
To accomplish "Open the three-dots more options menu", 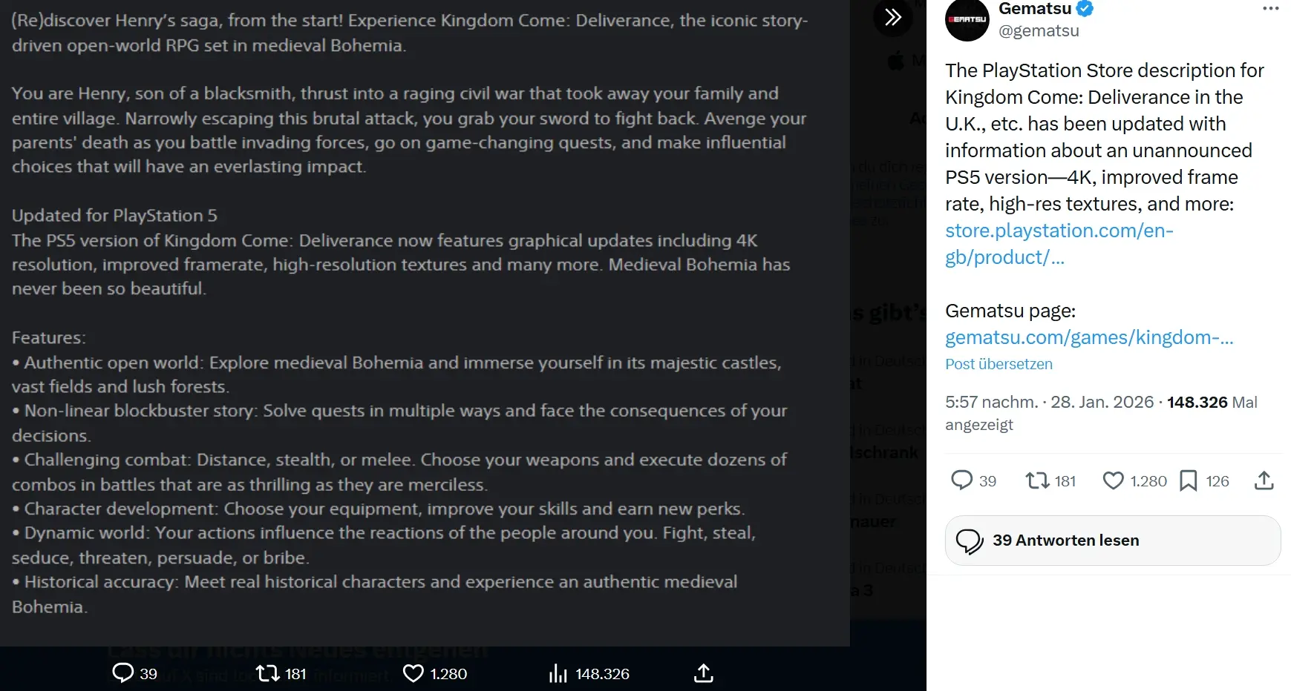I will pyautogui.click(x=1270, y=9).
